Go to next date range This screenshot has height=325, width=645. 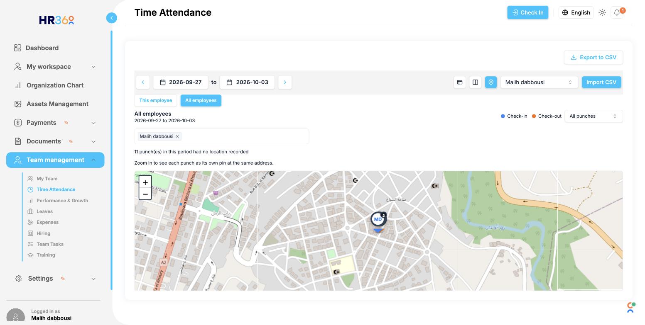285,82
